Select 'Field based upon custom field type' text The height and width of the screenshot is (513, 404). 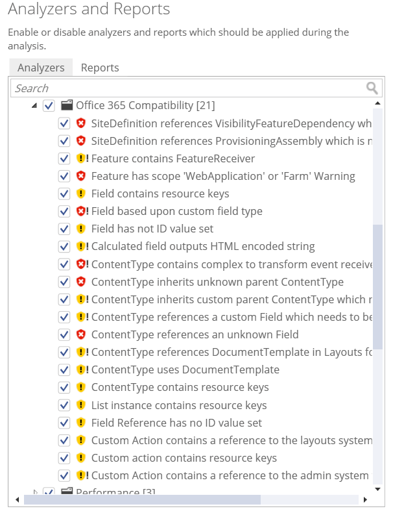(x=176, y=211)
